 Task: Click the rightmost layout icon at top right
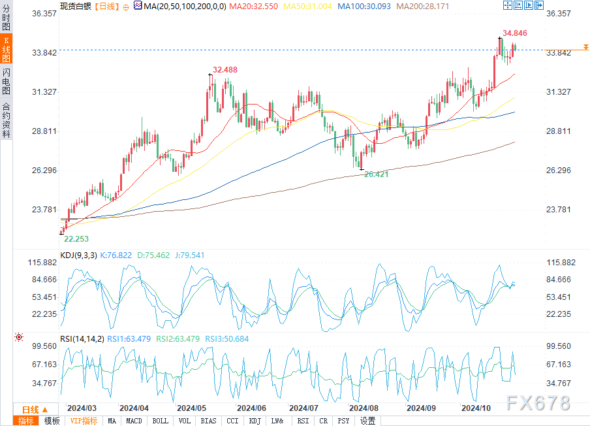[x=540, y=5]
